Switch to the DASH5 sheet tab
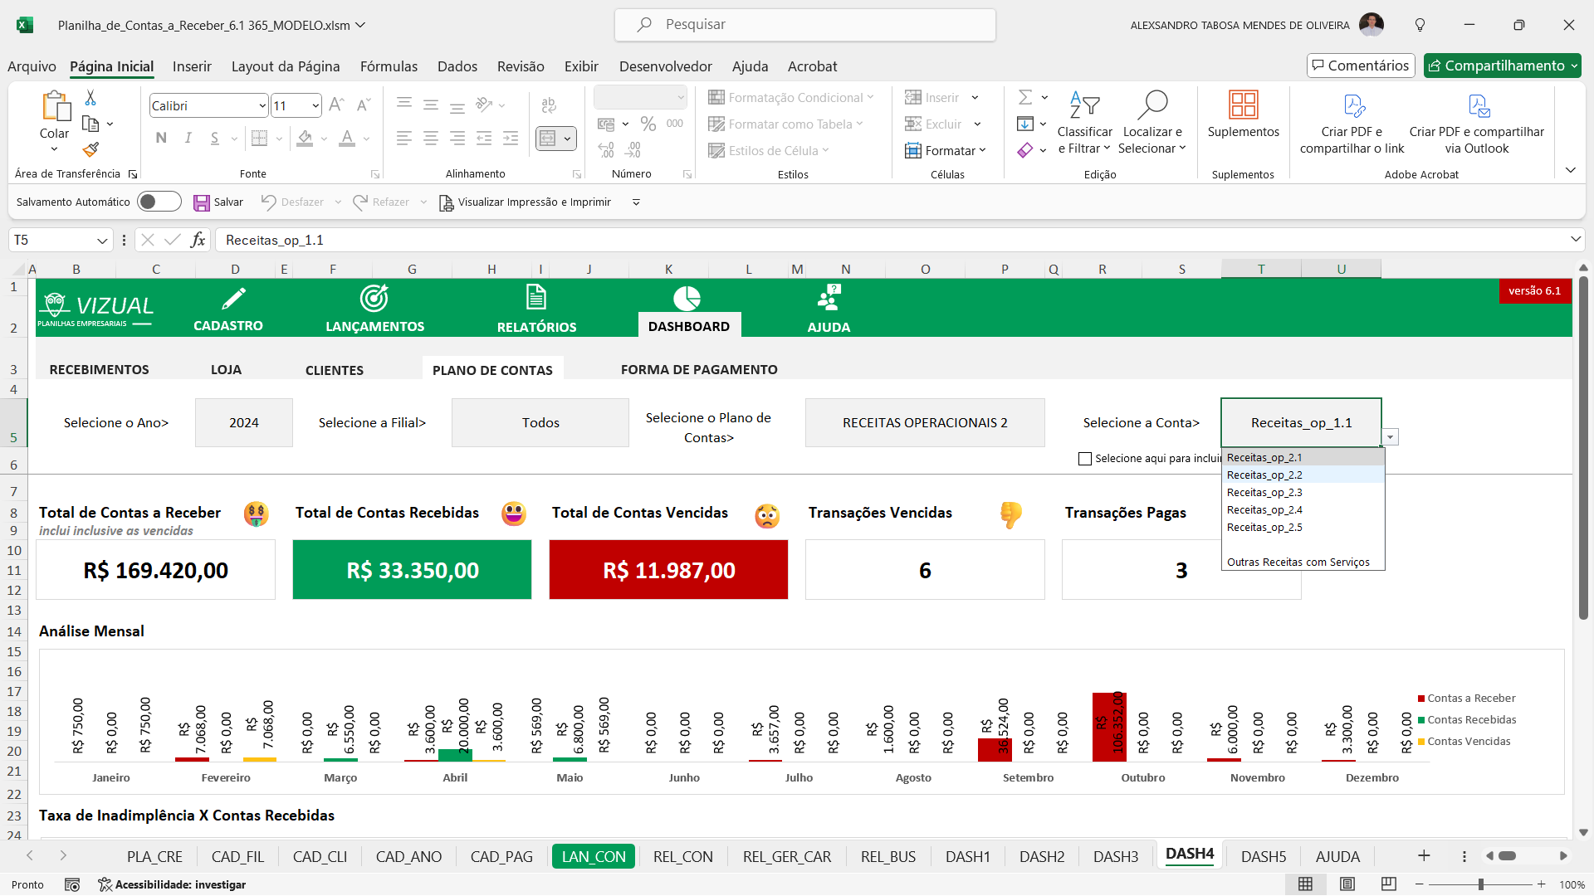Image resolution: width=1594 pixels, height=896 pixels. pyautogui.click(x=1263, y=856)
